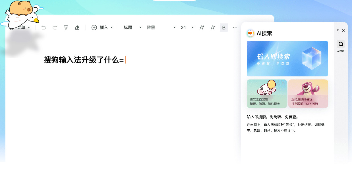Viewport: 352px width, 169px height.
Task: Clear formatting with the eraser icon
Action: 77,27
